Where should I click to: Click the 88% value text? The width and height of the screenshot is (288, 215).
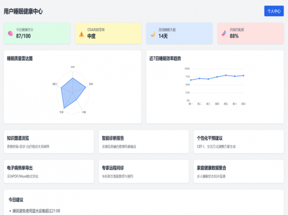pyautogui.click(x=234, y=36)
